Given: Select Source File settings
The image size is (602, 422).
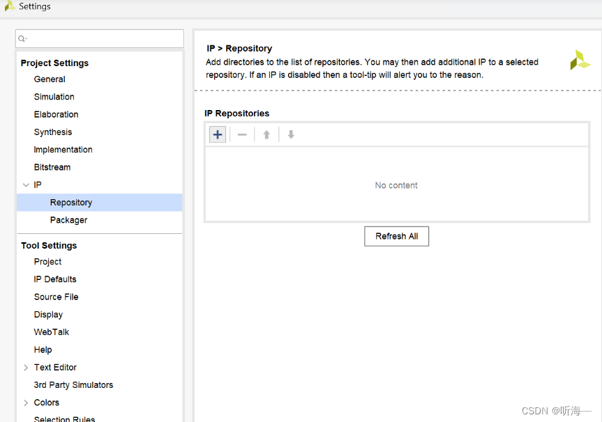Looking at the screenshot, I should 56,297.
